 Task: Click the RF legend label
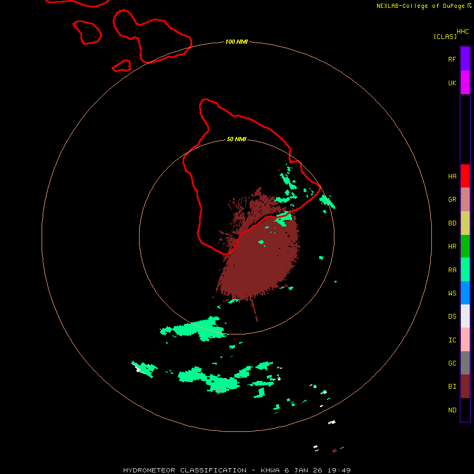point(452,59)
